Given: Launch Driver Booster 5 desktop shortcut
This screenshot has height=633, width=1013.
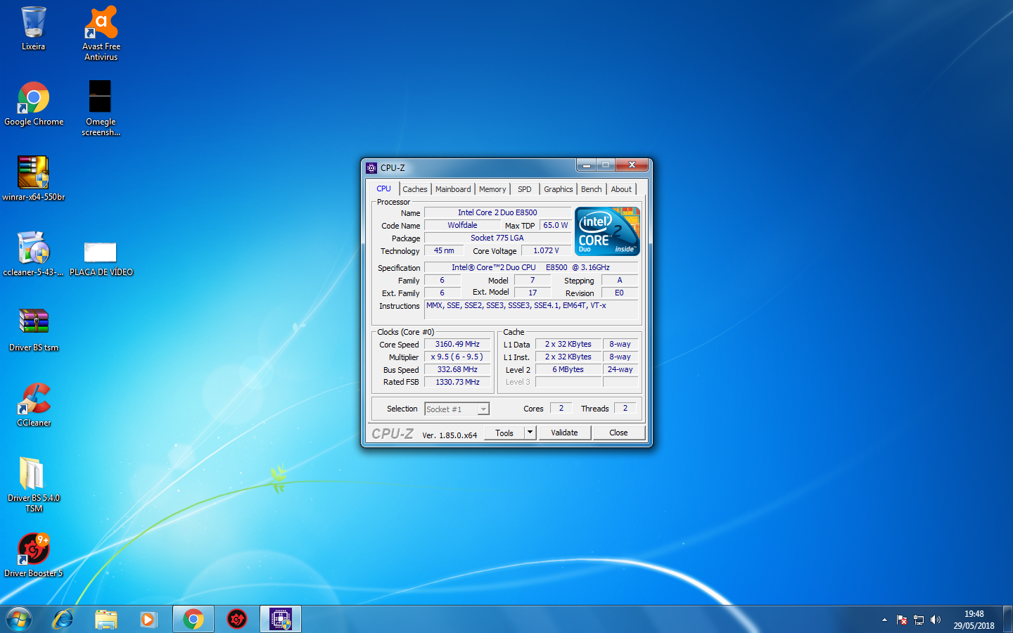Looking at the screenshot, I should point(33,555).
